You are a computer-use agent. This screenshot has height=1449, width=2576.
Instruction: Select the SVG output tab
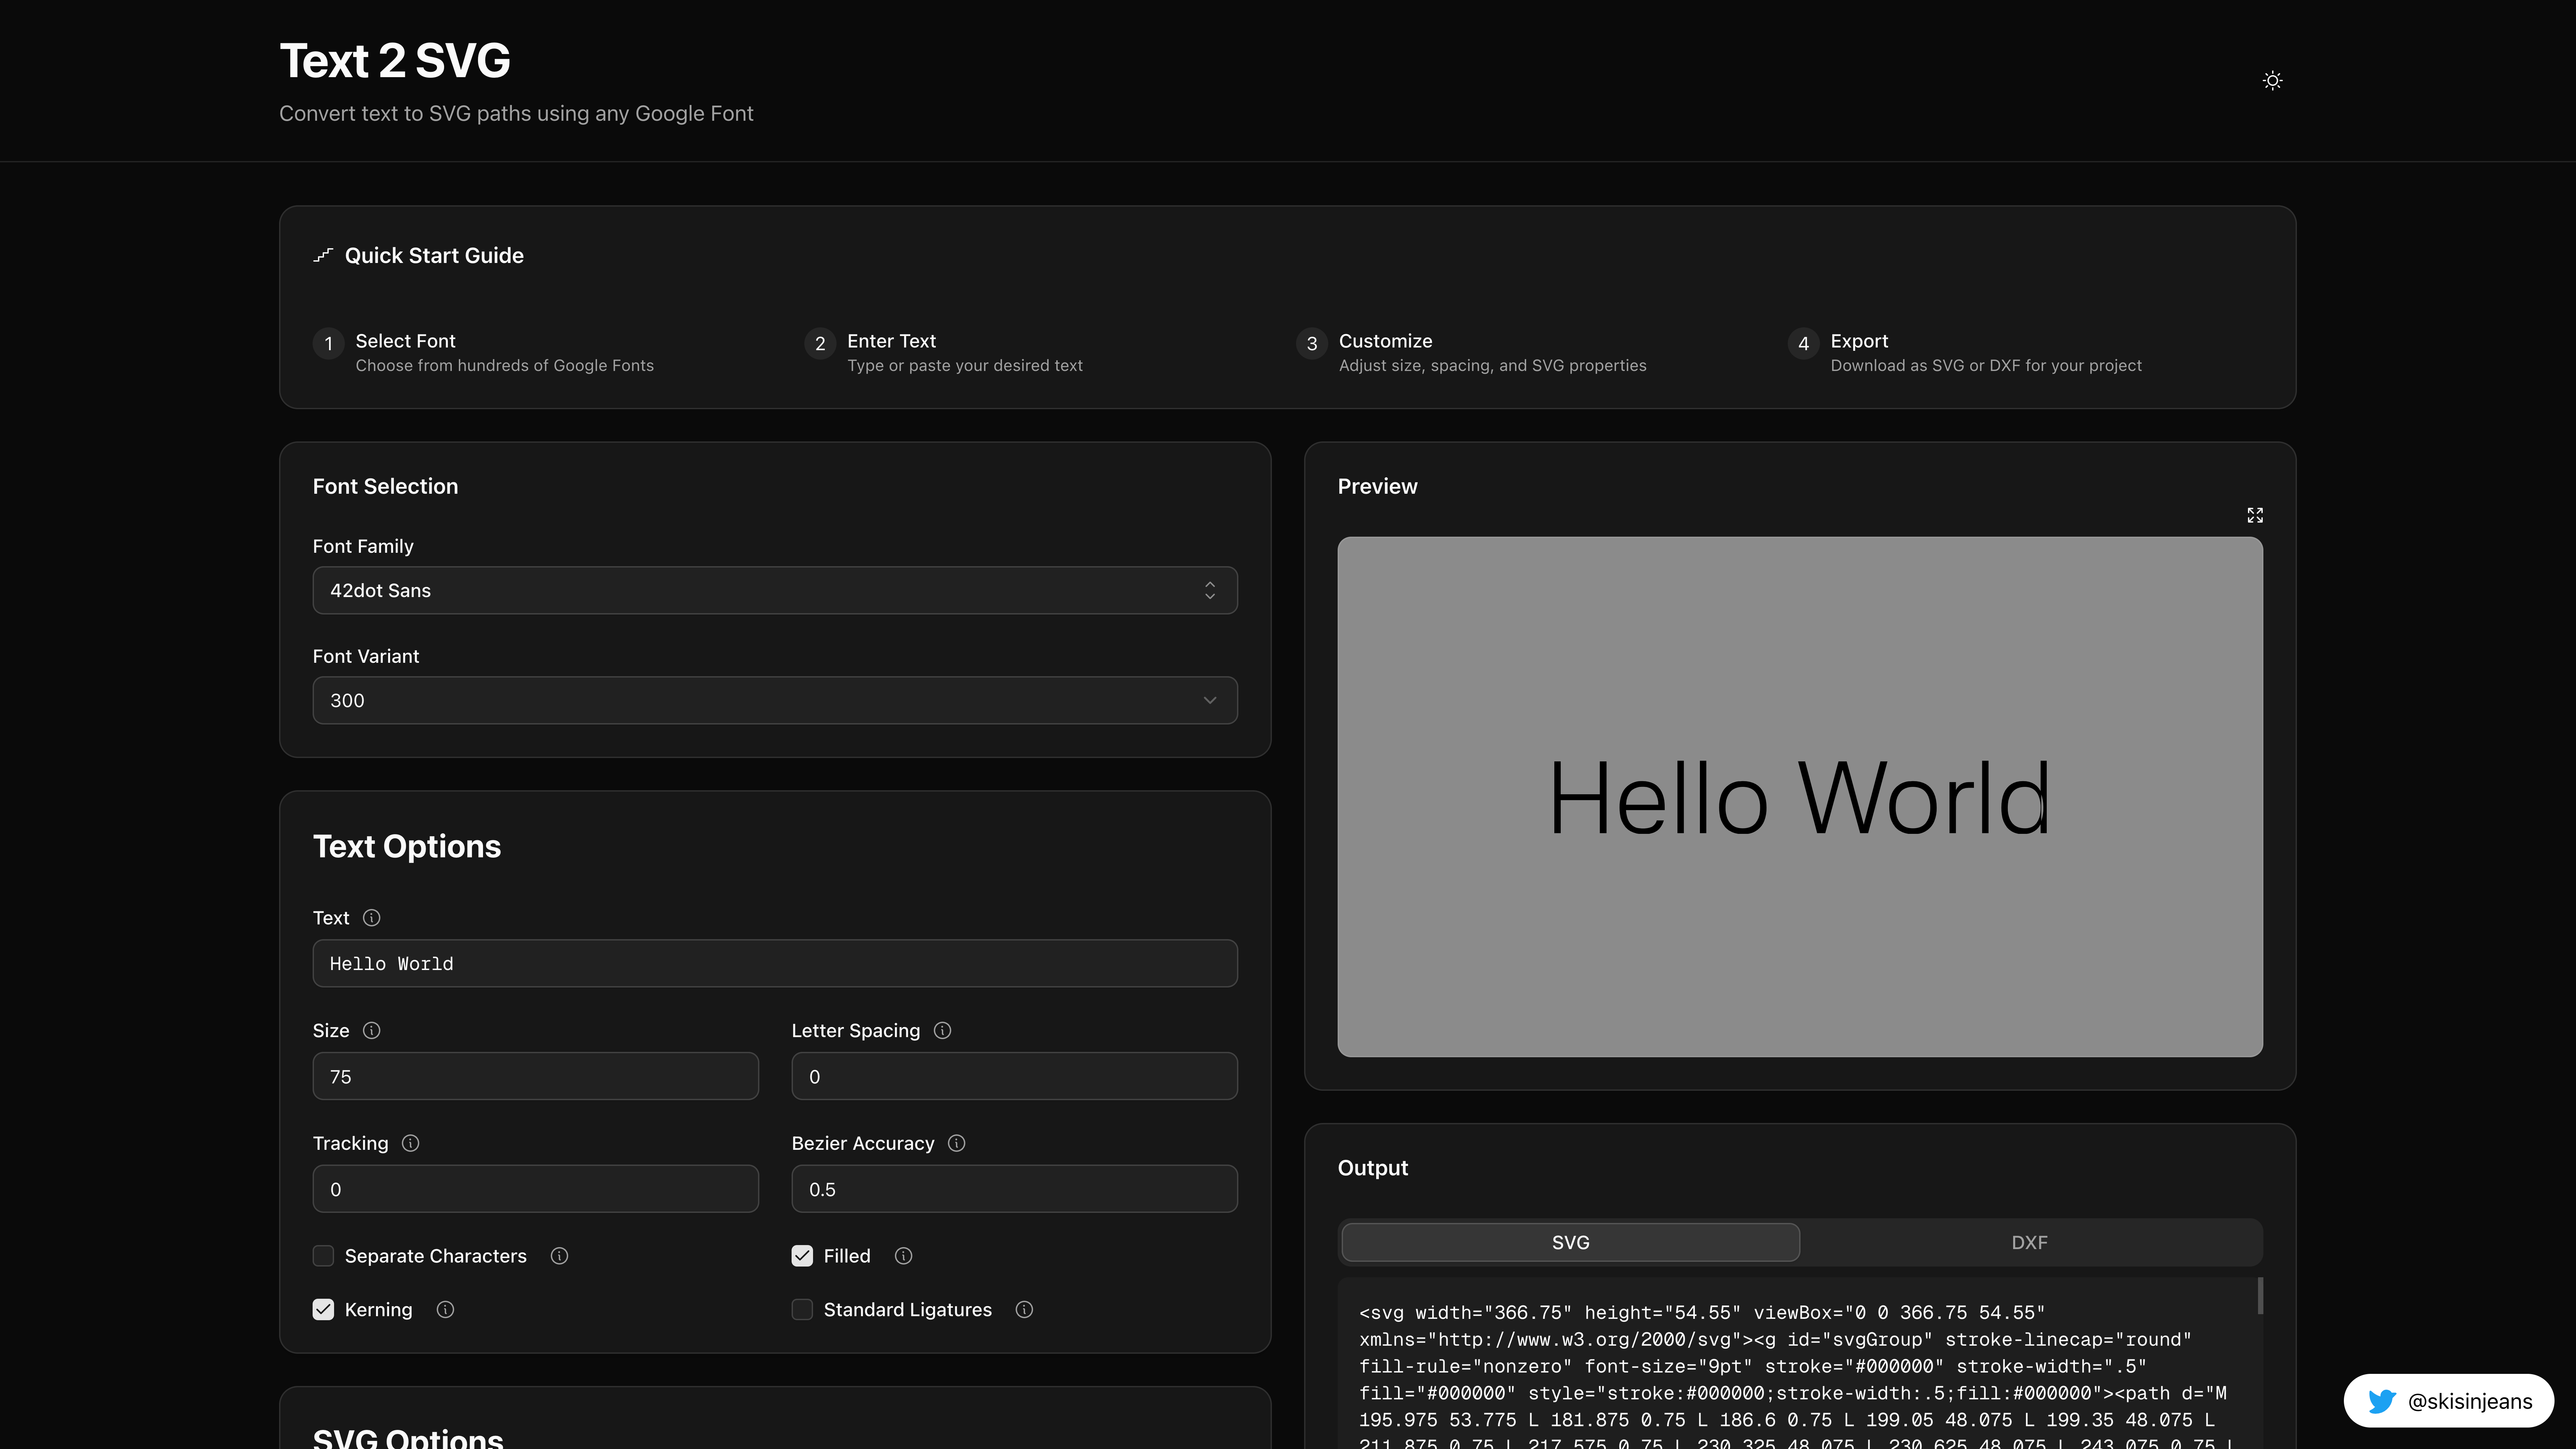1570,1242
